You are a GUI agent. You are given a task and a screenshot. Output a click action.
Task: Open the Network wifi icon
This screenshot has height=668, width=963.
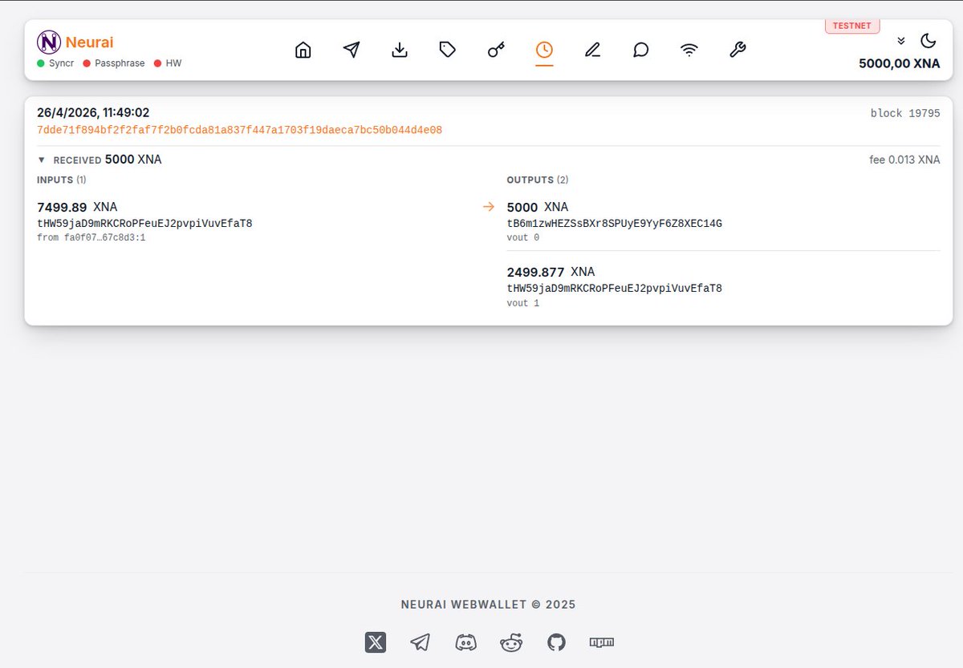click(689, 50)
